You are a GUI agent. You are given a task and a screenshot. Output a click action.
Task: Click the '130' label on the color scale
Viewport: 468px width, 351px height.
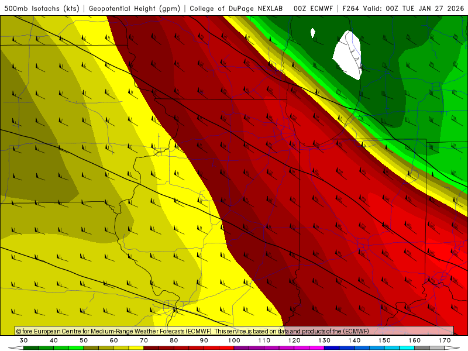pos(324,340)
